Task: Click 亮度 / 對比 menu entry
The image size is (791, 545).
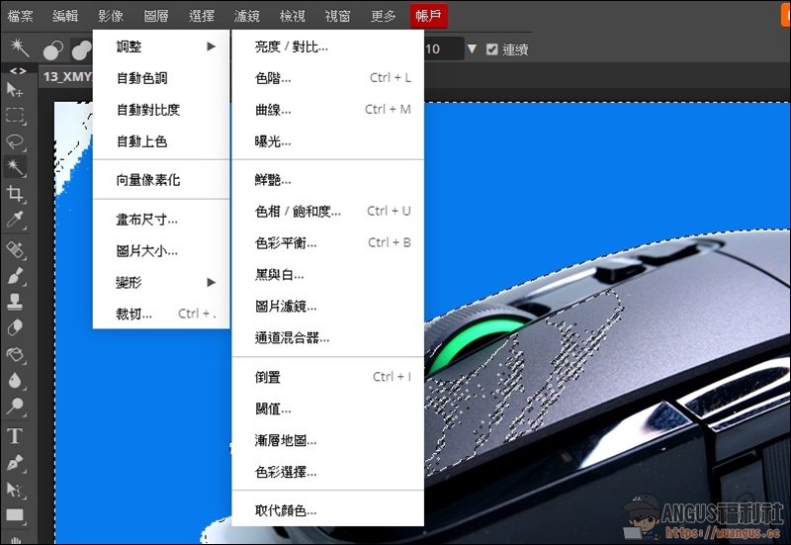Action: click(291, 46)
